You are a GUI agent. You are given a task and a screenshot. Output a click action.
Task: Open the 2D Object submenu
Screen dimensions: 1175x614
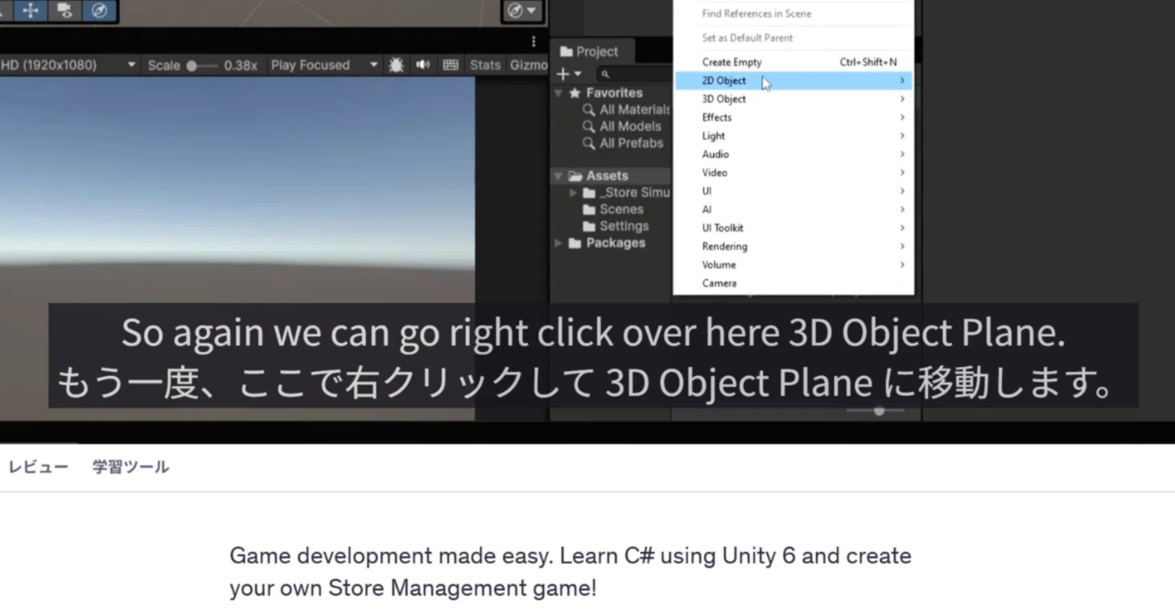pyautogui.click(x=794, y=80)
